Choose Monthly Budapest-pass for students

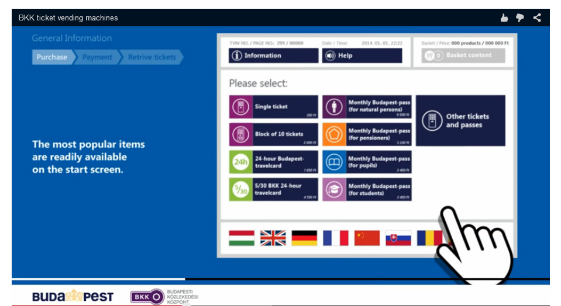(367, 190)
